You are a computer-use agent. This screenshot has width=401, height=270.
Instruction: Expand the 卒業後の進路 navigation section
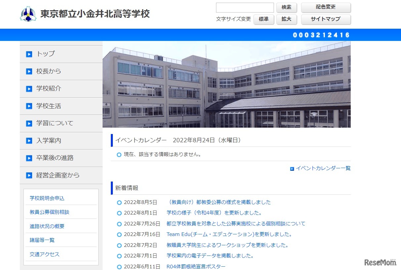pos(53,158)
